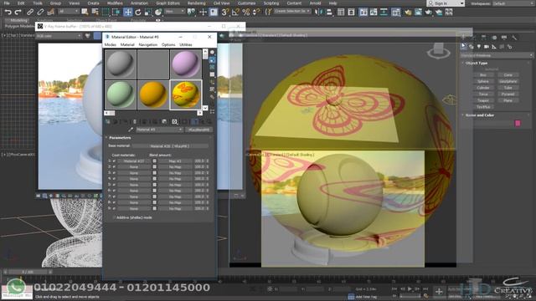
Task: Open the Modifiers menu
Action: tap(115, 3)
